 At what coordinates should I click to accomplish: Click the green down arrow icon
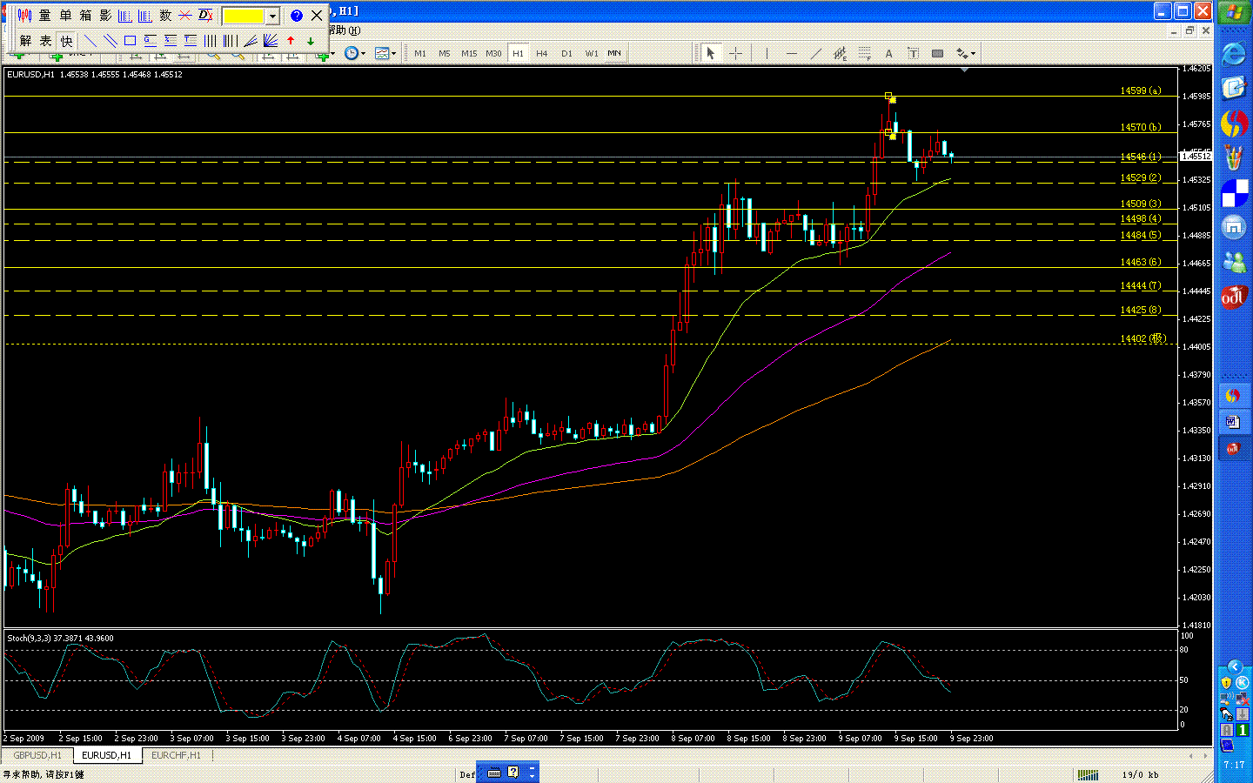(x=311, y=41)
